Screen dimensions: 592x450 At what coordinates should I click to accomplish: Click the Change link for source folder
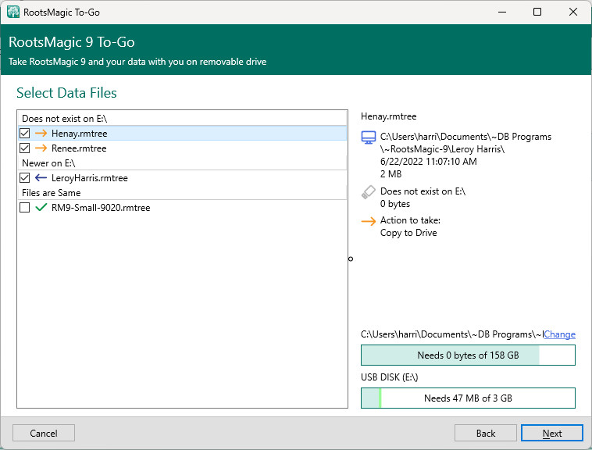pyautogui.click(x=559, y=334)
